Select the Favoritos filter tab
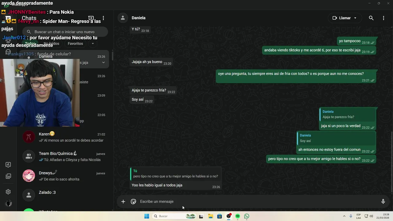 pos(76,44)
